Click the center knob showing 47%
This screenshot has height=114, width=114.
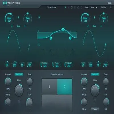tap(69, 65)
